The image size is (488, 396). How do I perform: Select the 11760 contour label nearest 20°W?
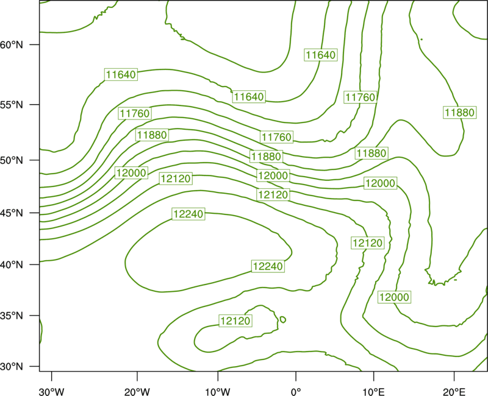pyautogui.click(x=135, y=113)
